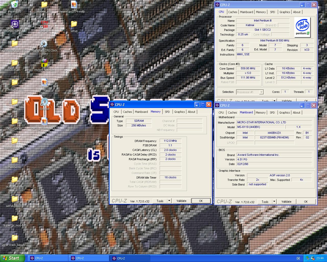Screen dimensions: 327x262
Task: Open the ClockGen1046 folder icon
Action: pyautogui.click(x=15, y=82)
